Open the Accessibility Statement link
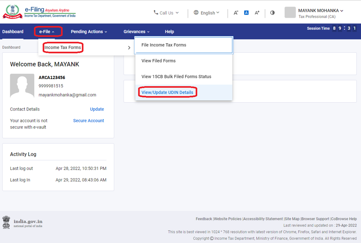Image resolution: width=361 pixels, height=243 pixels. [x=263, y=219]
